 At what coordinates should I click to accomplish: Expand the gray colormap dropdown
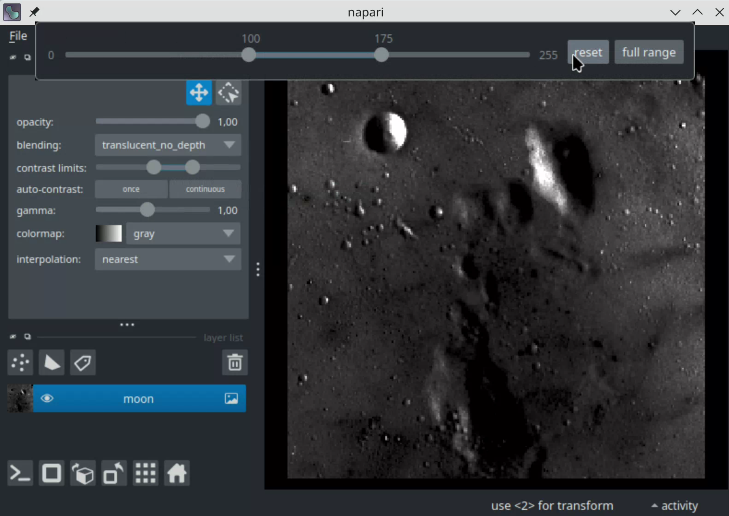pyautogui.click(x=183, y=234)
